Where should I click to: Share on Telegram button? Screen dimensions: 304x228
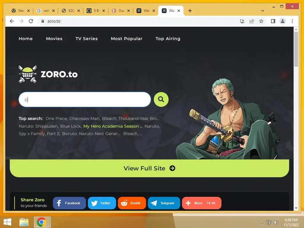pos(164,203)
